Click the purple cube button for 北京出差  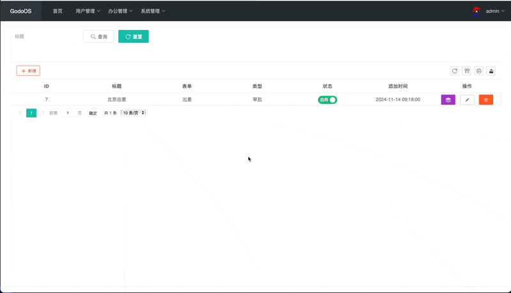pyautogui.click(x=448, y=100)
